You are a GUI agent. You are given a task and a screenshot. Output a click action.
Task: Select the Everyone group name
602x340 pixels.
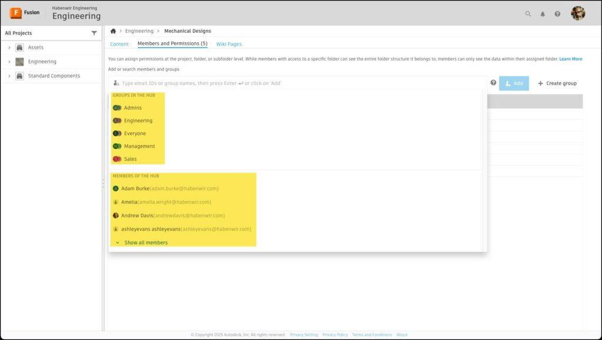(x=135, y=133)
